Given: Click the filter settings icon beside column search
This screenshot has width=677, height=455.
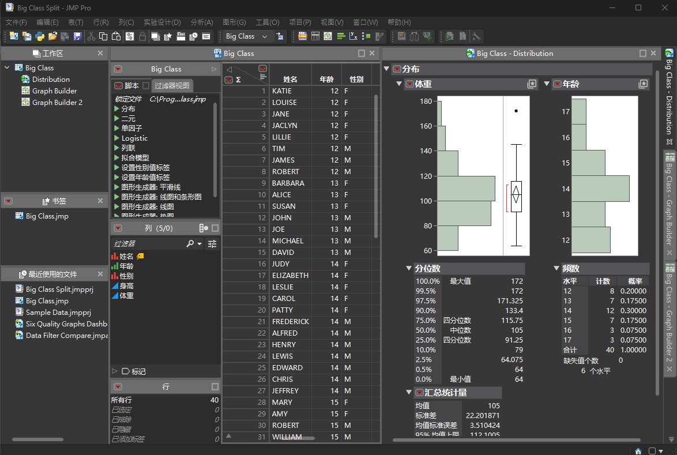Looking at the screenshot, I should (x=212, y=244).
